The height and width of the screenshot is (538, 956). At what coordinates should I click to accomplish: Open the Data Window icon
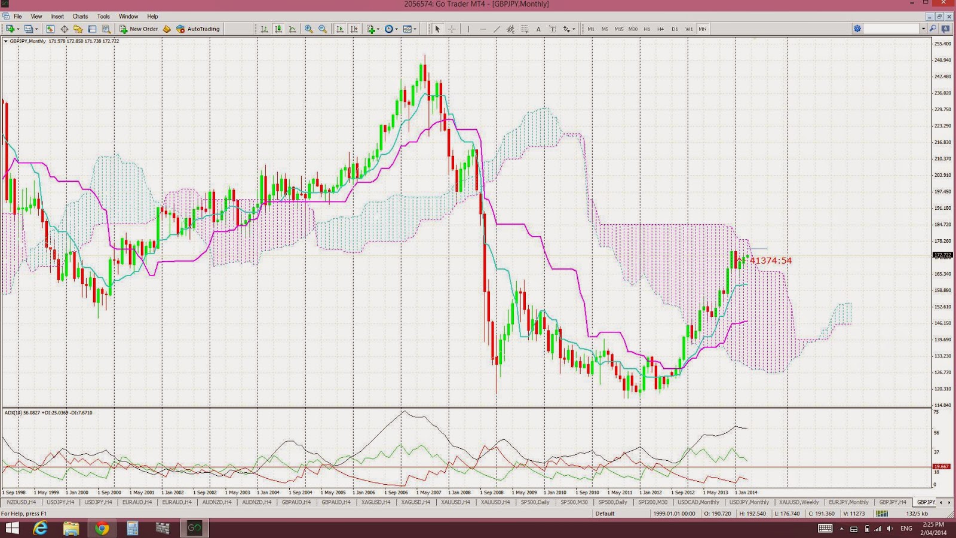point(64,29)
